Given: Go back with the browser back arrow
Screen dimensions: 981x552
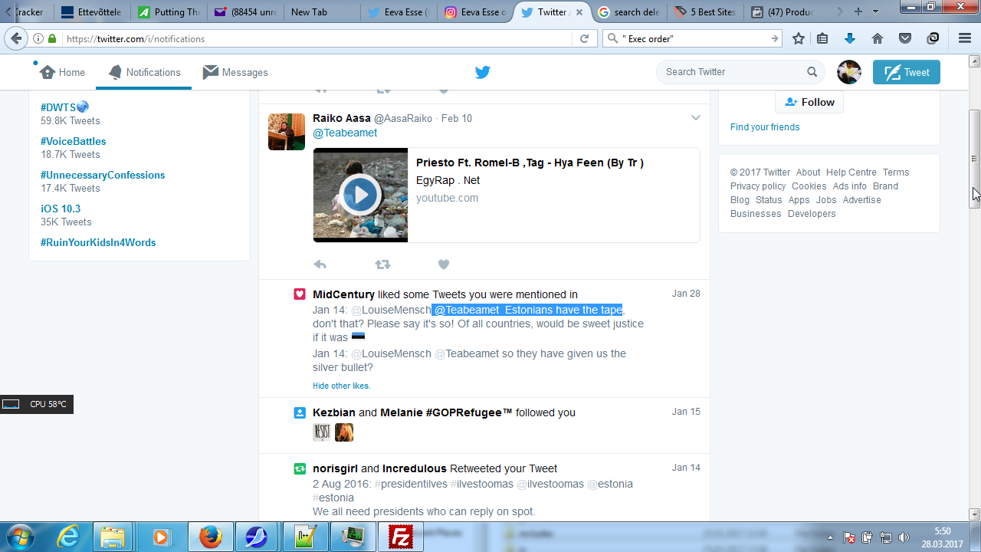Looking at the screenshot, I should 15,38.
